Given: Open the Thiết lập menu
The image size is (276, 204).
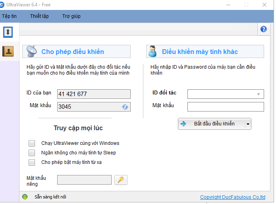Looking at the screenshot, I should click(39, 16).
